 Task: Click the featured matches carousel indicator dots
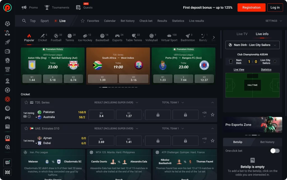(118, 87)
